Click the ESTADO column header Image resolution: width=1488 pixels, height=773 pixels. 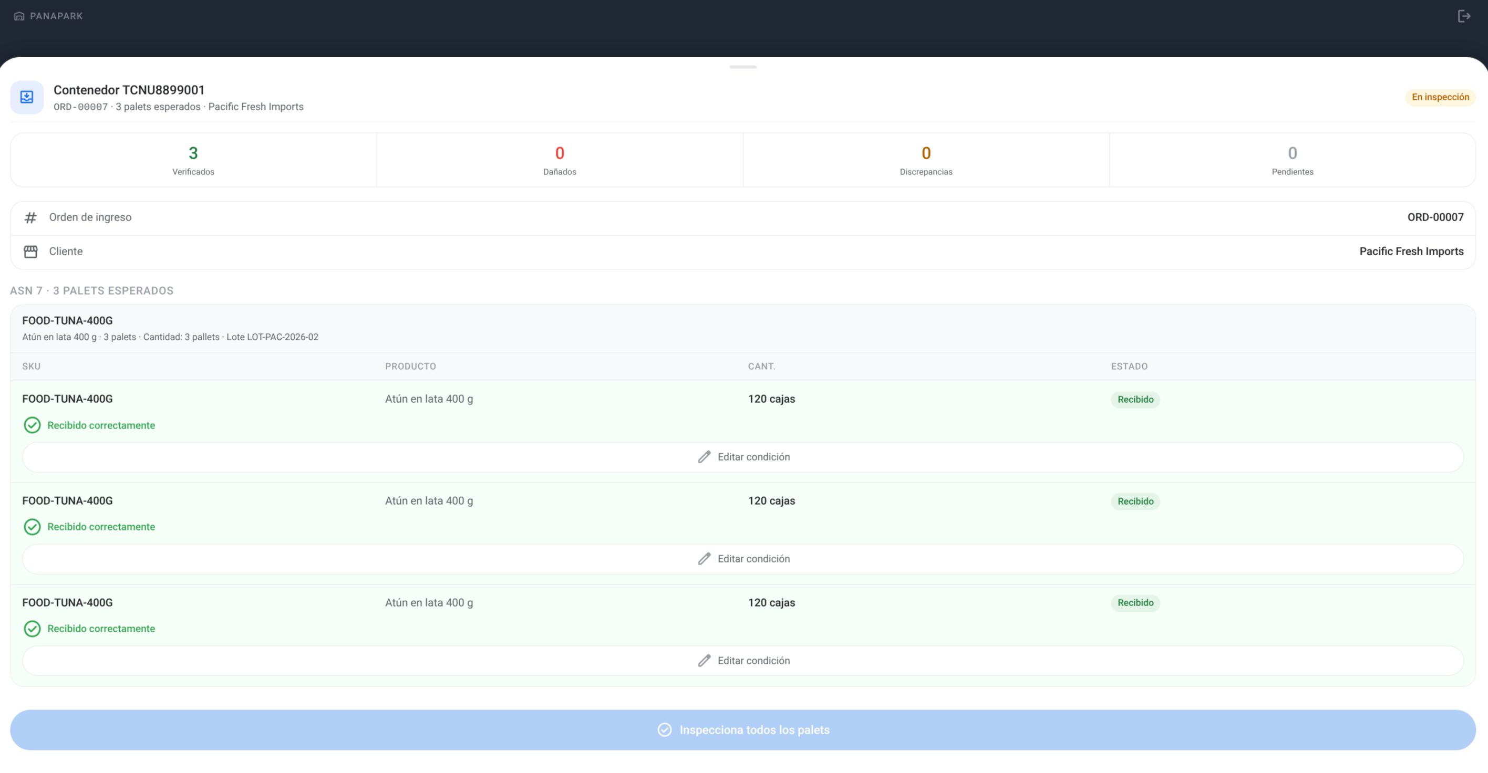tap(1129, 367)
